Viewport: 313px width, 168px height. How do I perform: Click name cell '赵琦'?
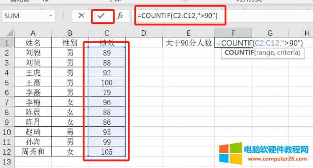(33, 132)
